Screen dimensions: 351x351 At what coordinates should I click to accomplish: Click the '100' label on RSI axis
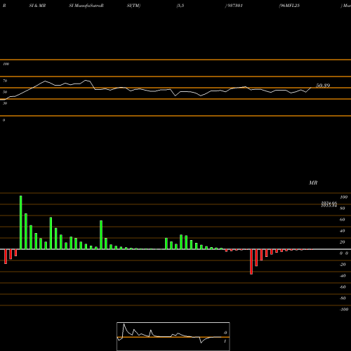pyautogui.click(x=6, y=64)
